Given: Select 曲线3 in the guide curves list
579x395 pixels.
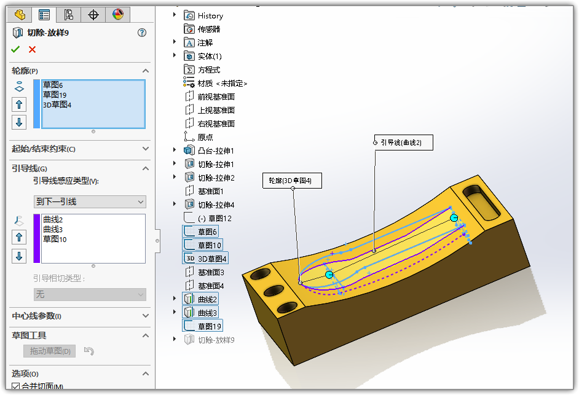Looking at the screenshot, I should 53,229.
